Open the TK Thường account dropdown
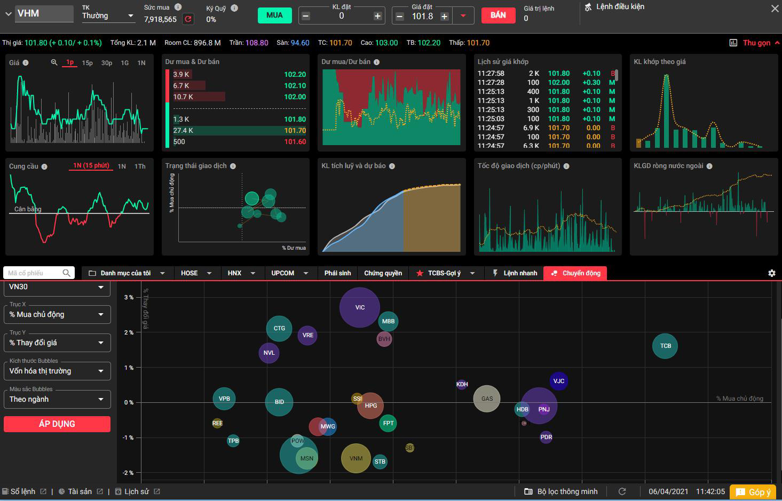Screen dimensions: 782x501 [x=107, y=16]
